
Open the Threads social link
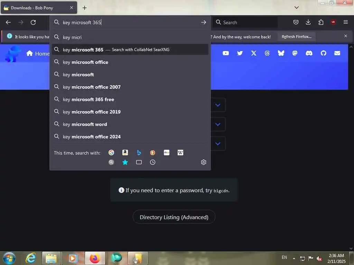tap(267, 53)
